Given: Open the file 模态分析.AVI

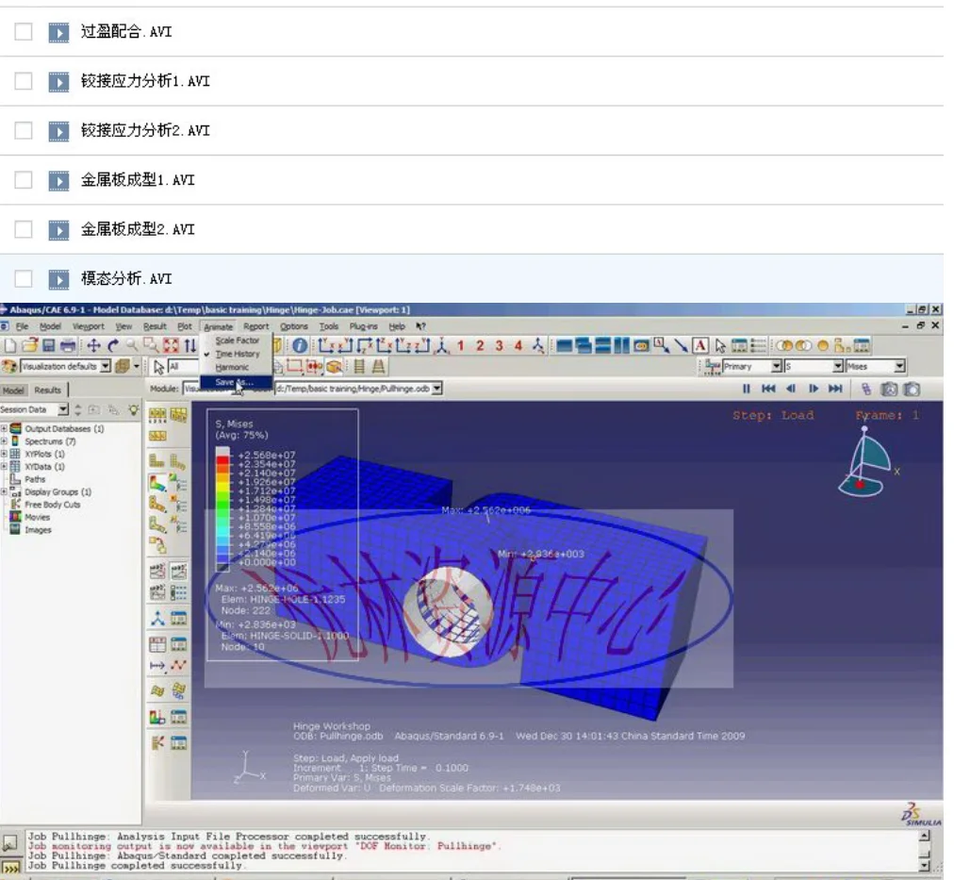Looking at the screenshot, I should tap(126, 279).
